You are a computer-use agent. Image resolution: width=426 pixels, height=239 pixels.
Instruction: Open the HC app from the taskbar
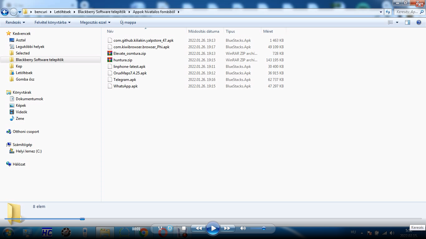[47, 232]
